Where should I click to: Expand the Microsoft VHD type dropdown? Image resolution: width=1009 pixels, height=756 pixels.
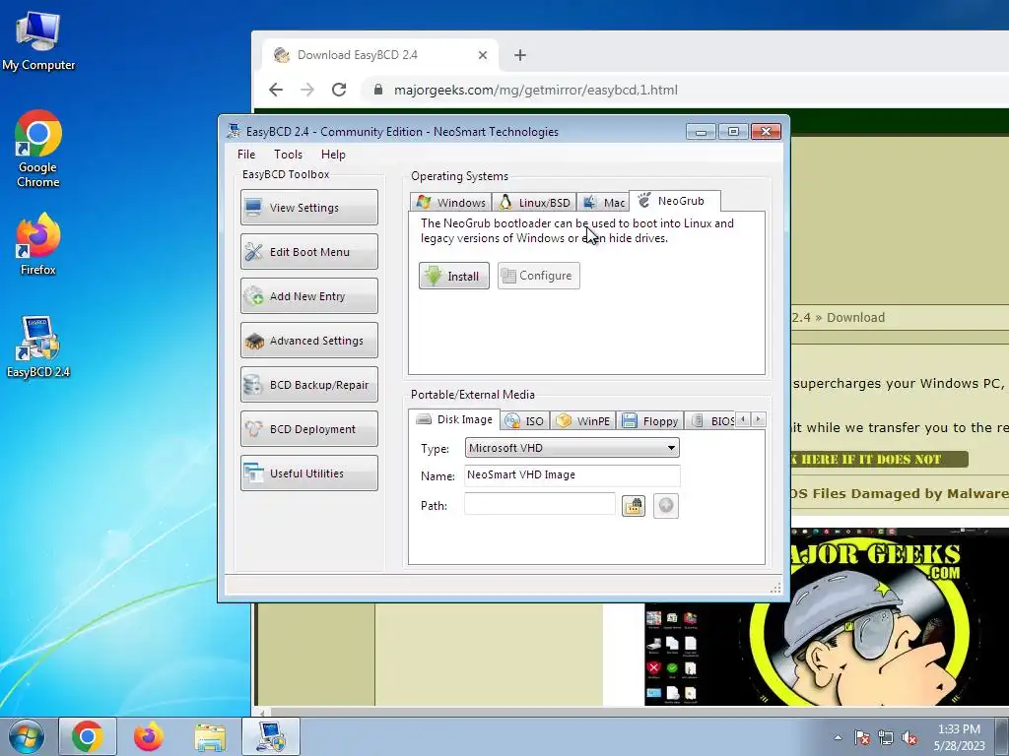coord(572,448)
